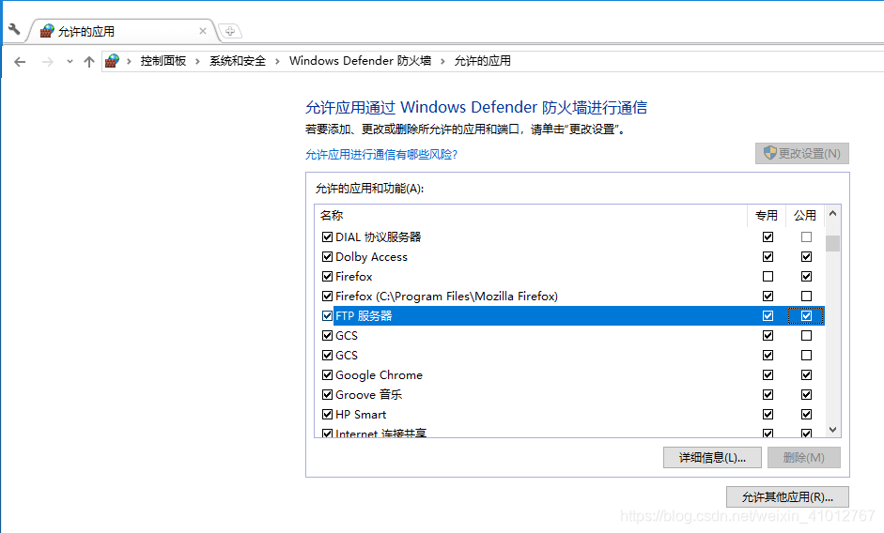The image size is (884, 533).
Task: Select FTP 服务器 row text
Action: (364, 316)
